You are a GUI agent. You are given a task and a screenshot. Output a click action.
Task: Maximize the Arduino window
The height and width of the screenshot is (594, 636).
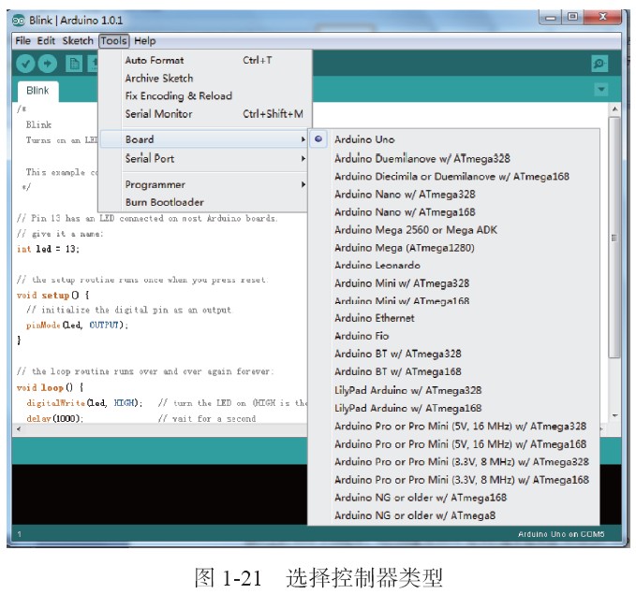(572, 17)
